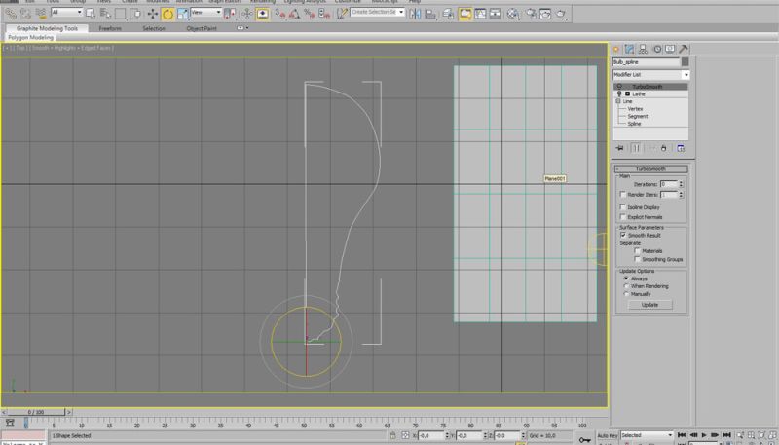Uncheck the Smooth Result checkbox
Screen dimensions: 779x445
(622, 235)
